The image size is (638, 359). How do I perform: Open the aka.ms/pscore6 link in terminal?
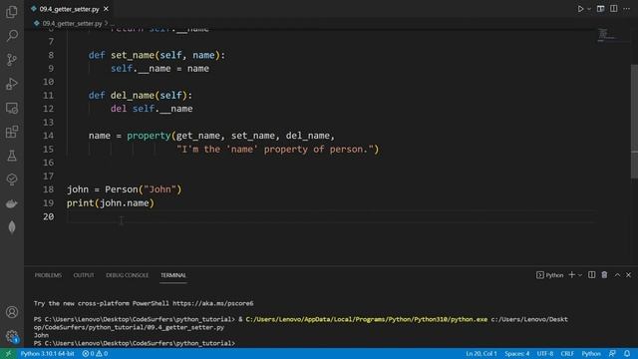click(212, 303)
